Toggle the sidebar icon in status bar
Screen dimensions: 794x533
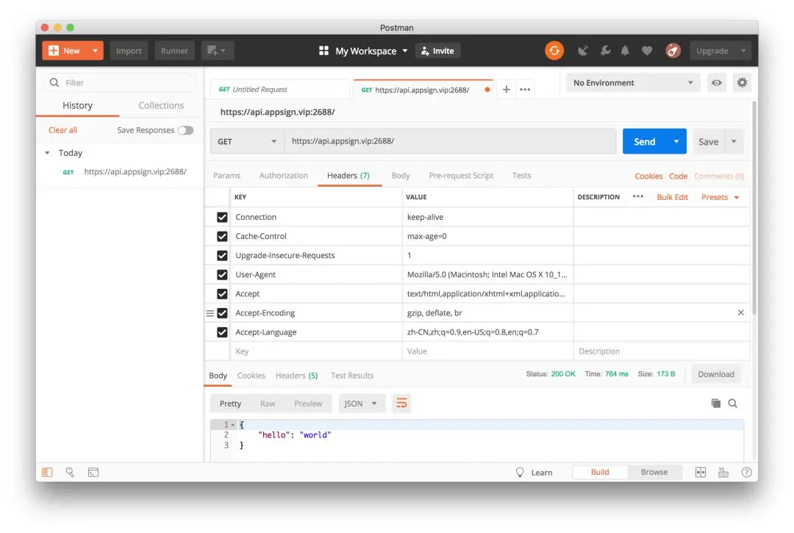pos(47,472)
